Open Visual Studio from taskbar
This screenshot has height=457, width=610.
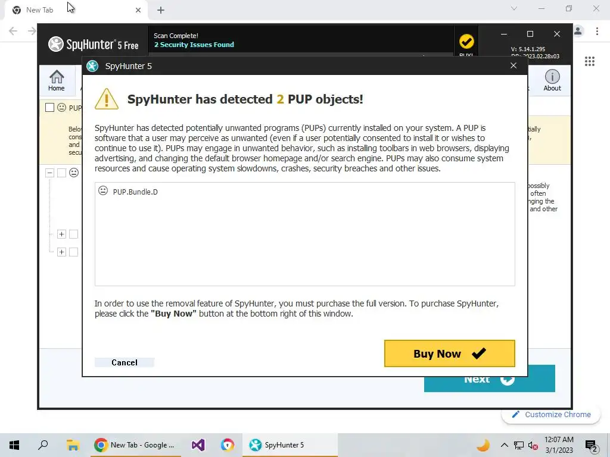click(x=198, y=445)
